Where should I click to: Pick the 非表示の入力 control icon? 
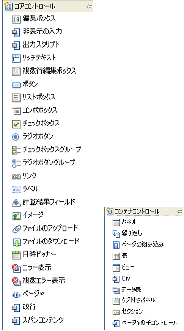[16, 32]
